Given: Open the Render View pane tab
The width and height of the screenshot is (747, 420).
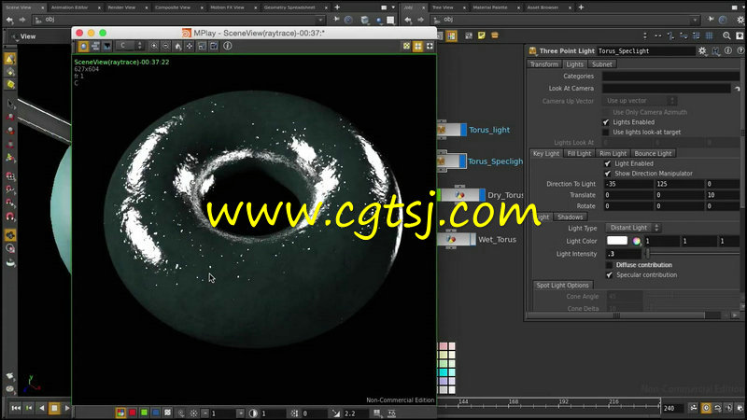Looking at the screenshot, I should tap(121, 7).
